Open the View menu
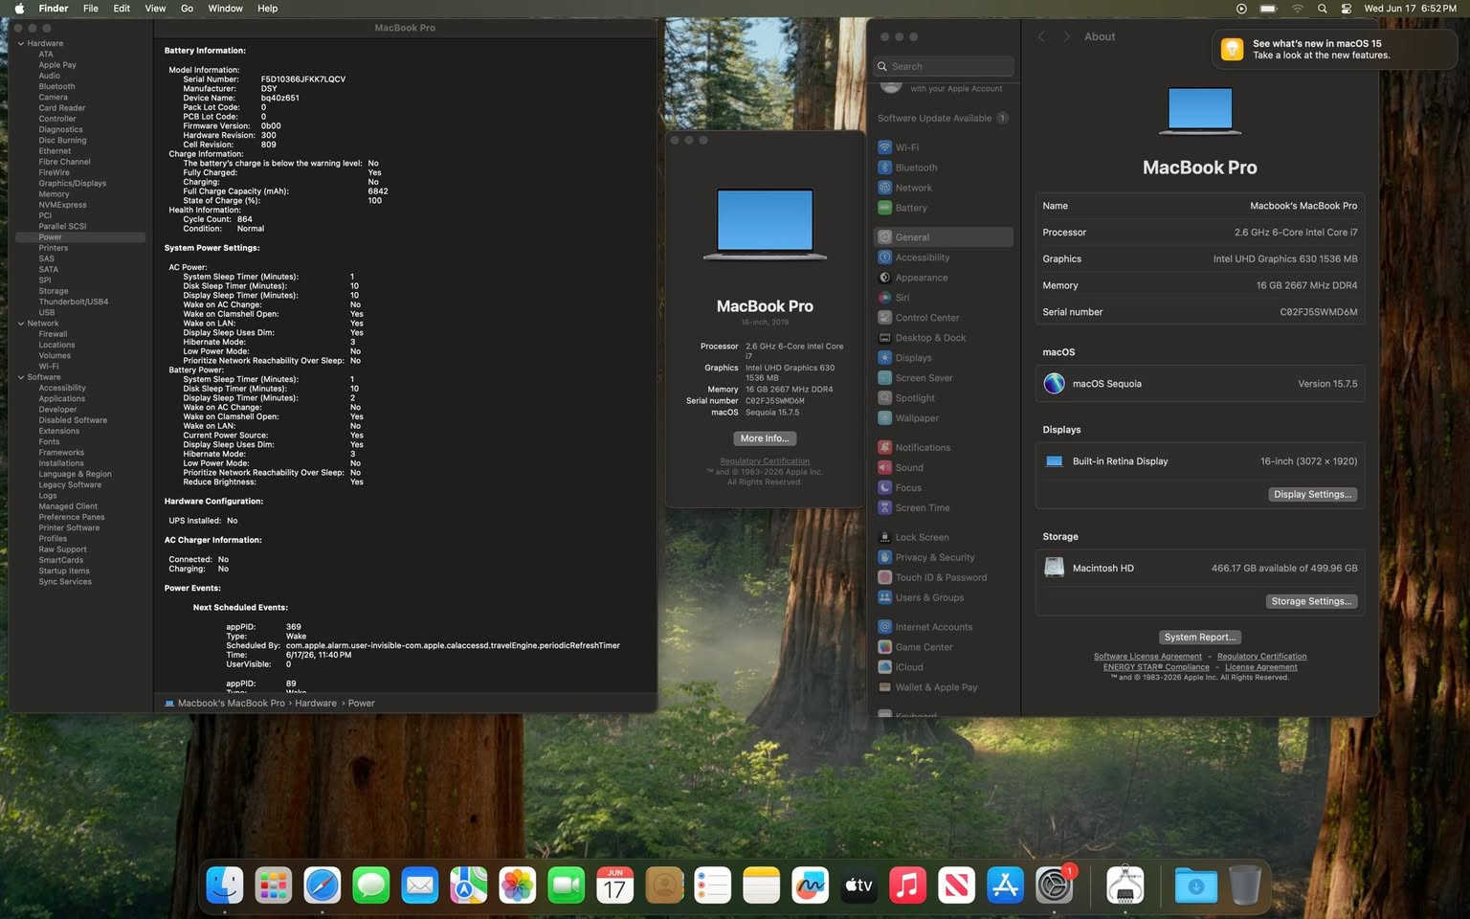This screenshot has width=1470, height=919. coord(155,9)
